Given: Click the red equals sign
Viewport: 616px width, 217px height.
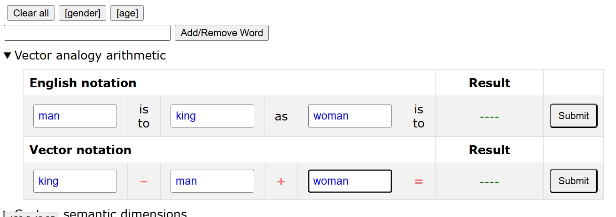Looking at the screenshot, I should click(418, 181).
